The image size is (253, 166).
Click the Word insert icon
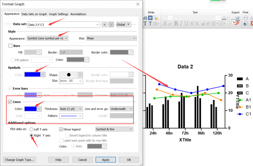click(x=151, y=17)
